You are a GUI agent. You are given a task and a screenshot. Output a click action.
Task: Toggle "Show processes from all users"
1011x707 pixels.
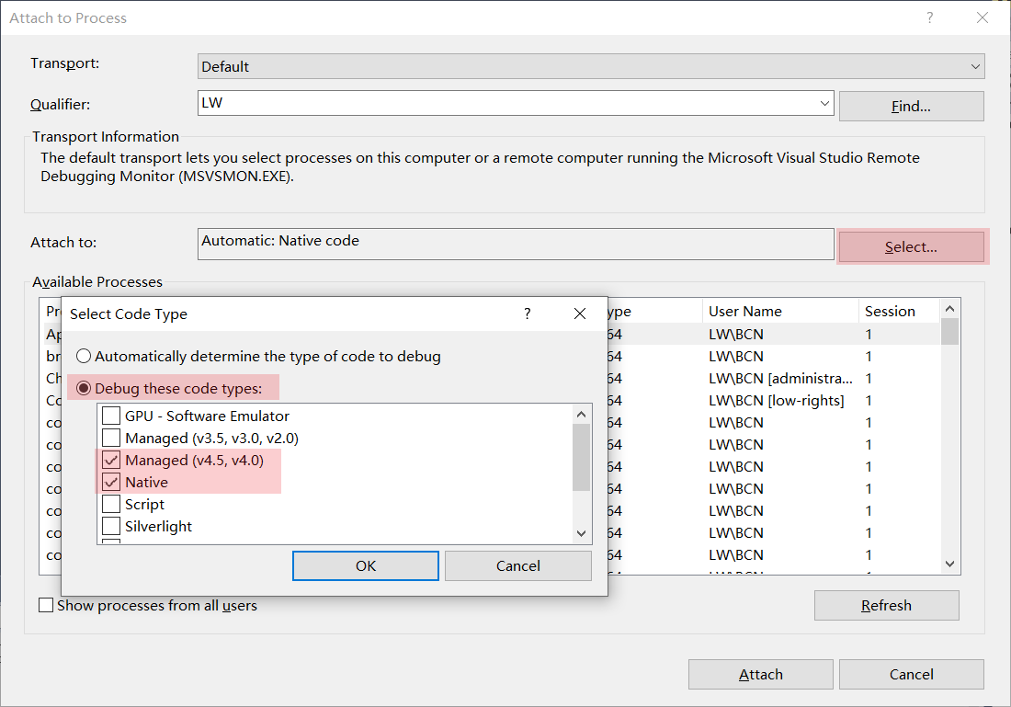coord(46,605)
